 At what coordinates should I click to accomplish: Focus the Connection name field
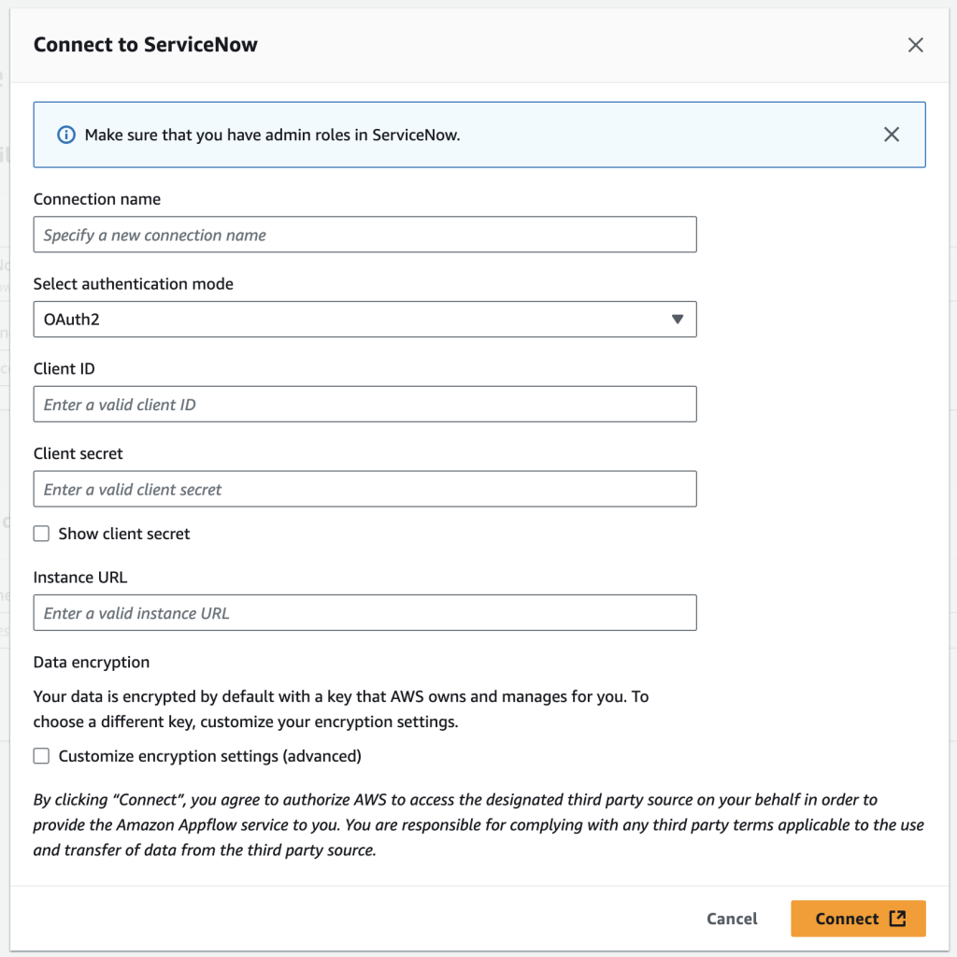click(364, 235)
